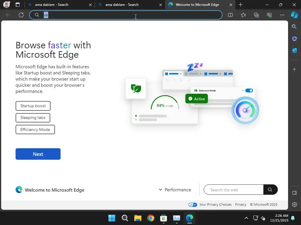Click the blue Next button

coord(38,154)
